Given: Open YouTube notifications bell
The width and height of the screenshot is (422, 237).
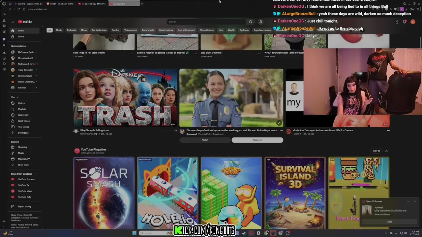Looking at the screenshot, I should pyautogui.click(x=404, y=22).
